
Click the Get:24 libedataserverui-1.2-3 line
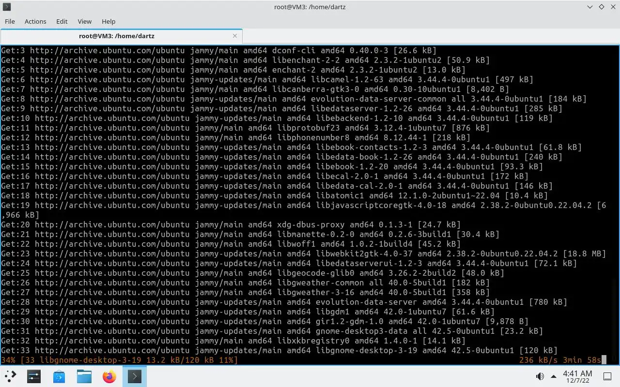pyautogui.click(x=289, y=263)
